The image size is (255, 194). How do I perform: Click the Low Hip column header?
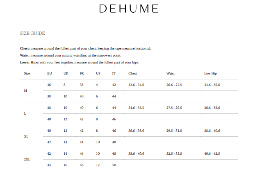click(210, 73)
